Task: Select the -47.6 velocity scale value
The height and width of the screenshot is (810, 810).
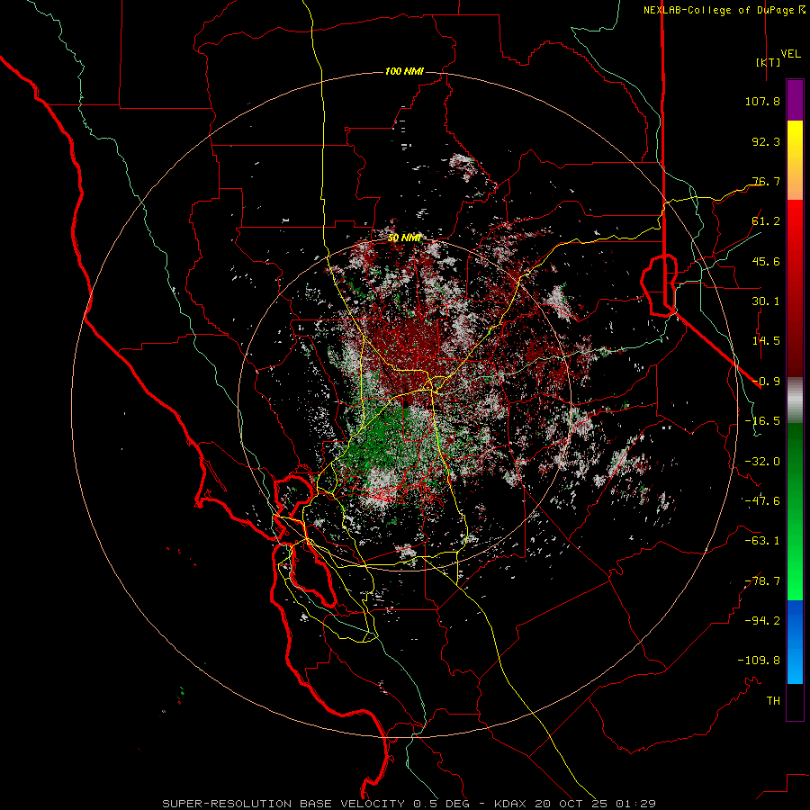Action: 762,501
